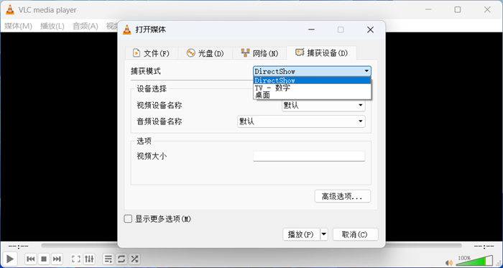The height and width of the screenshot is (268, 503).
Task: Collapse the 捕获模式 DirectShow combo box
Action: click(x=312, y=71)
